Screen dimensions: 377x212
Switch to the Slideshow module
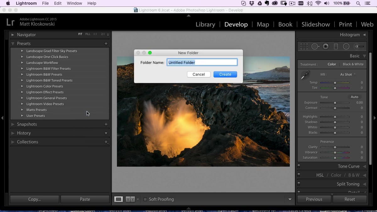click(x=316, y=24)
